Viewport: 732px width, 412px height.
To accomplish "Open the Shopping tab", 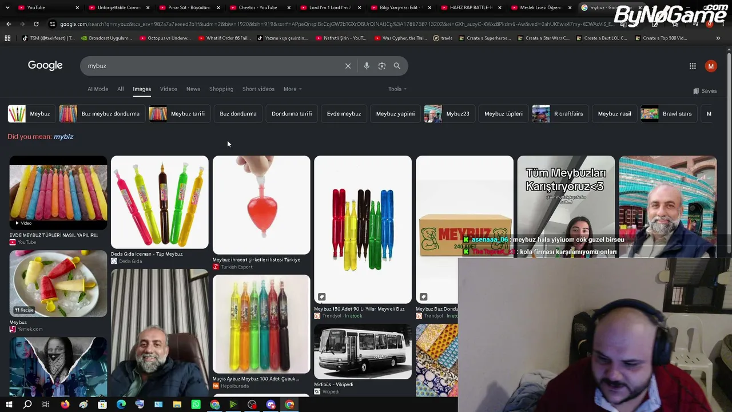I will click(221, 89).
